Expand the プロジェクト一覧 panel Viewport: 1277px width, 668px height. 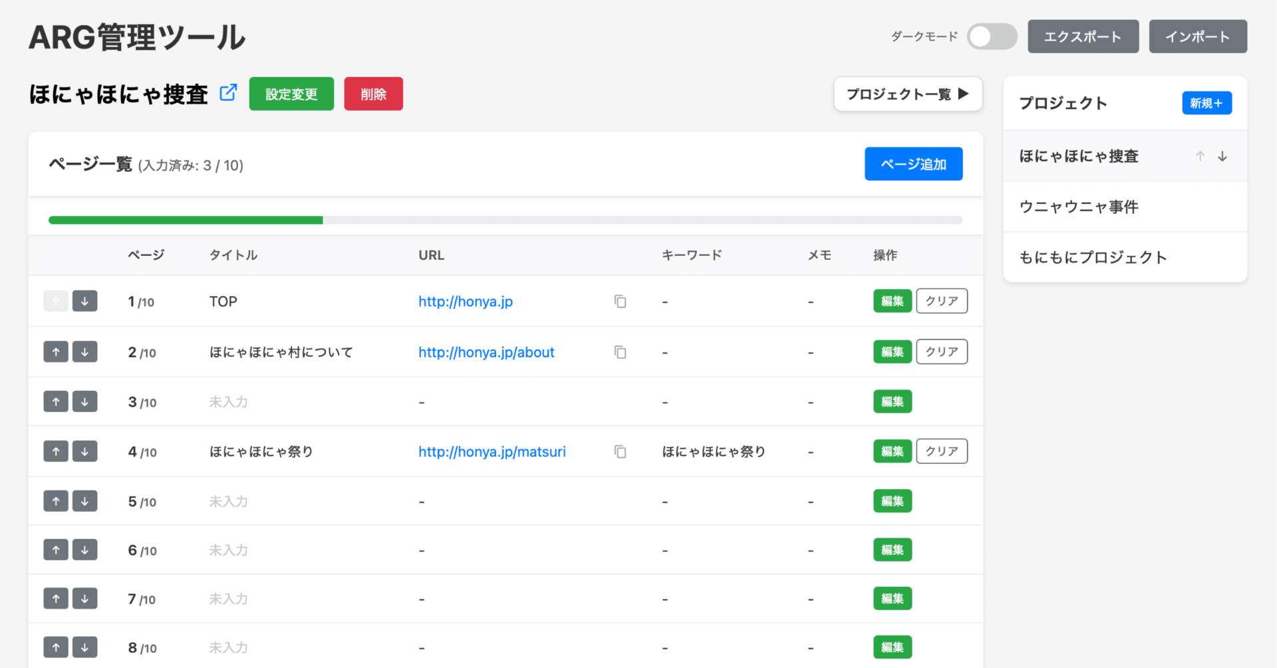tap(908, 94)
